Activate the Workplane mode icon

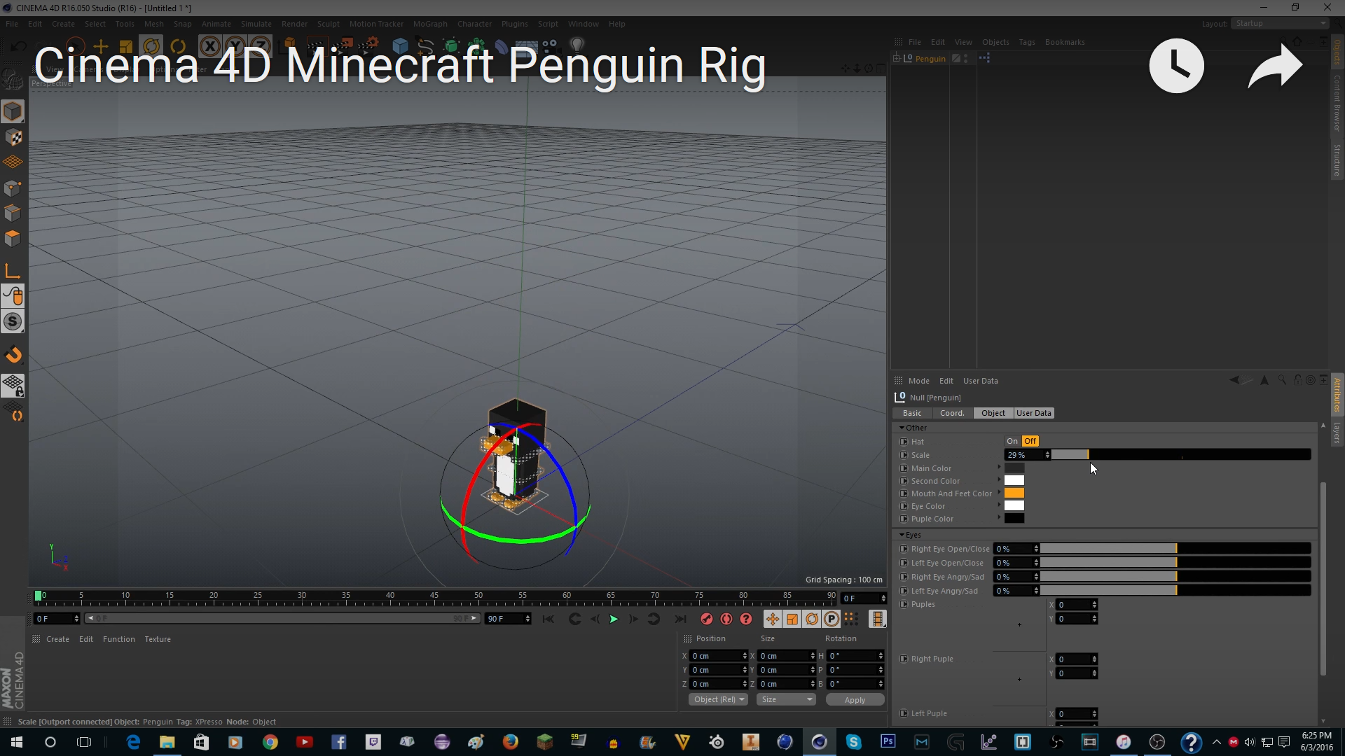coord(13,162)
